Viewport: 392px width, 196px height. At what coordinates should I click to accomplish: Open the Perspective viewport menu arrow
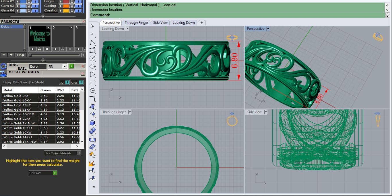coord(268,29)
